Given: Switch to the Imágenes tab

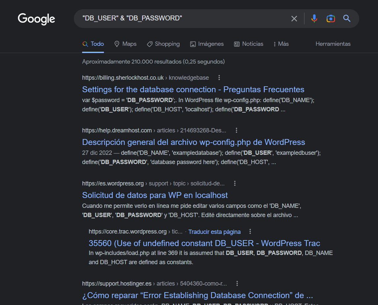Looking at the screenshot, I should pos(207,44).
